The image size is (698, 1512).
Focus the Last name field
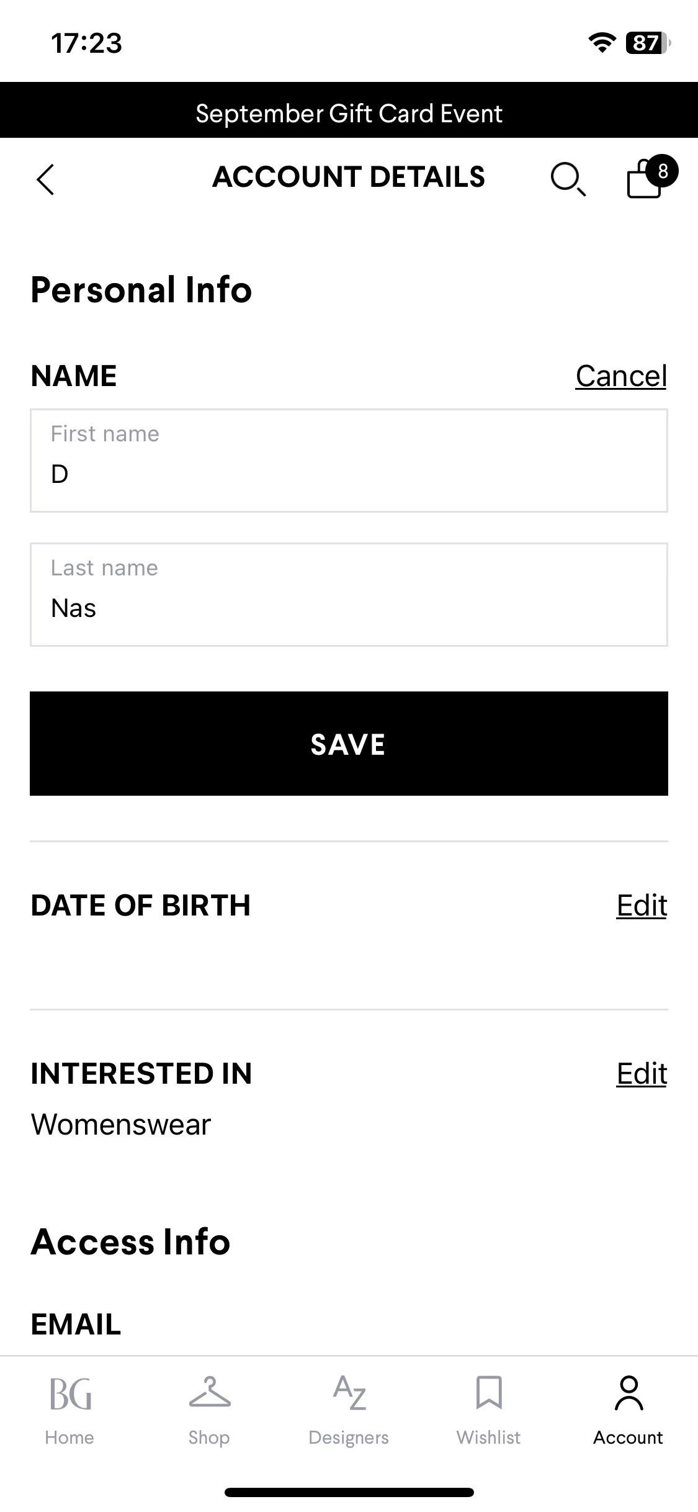point(349,595)
